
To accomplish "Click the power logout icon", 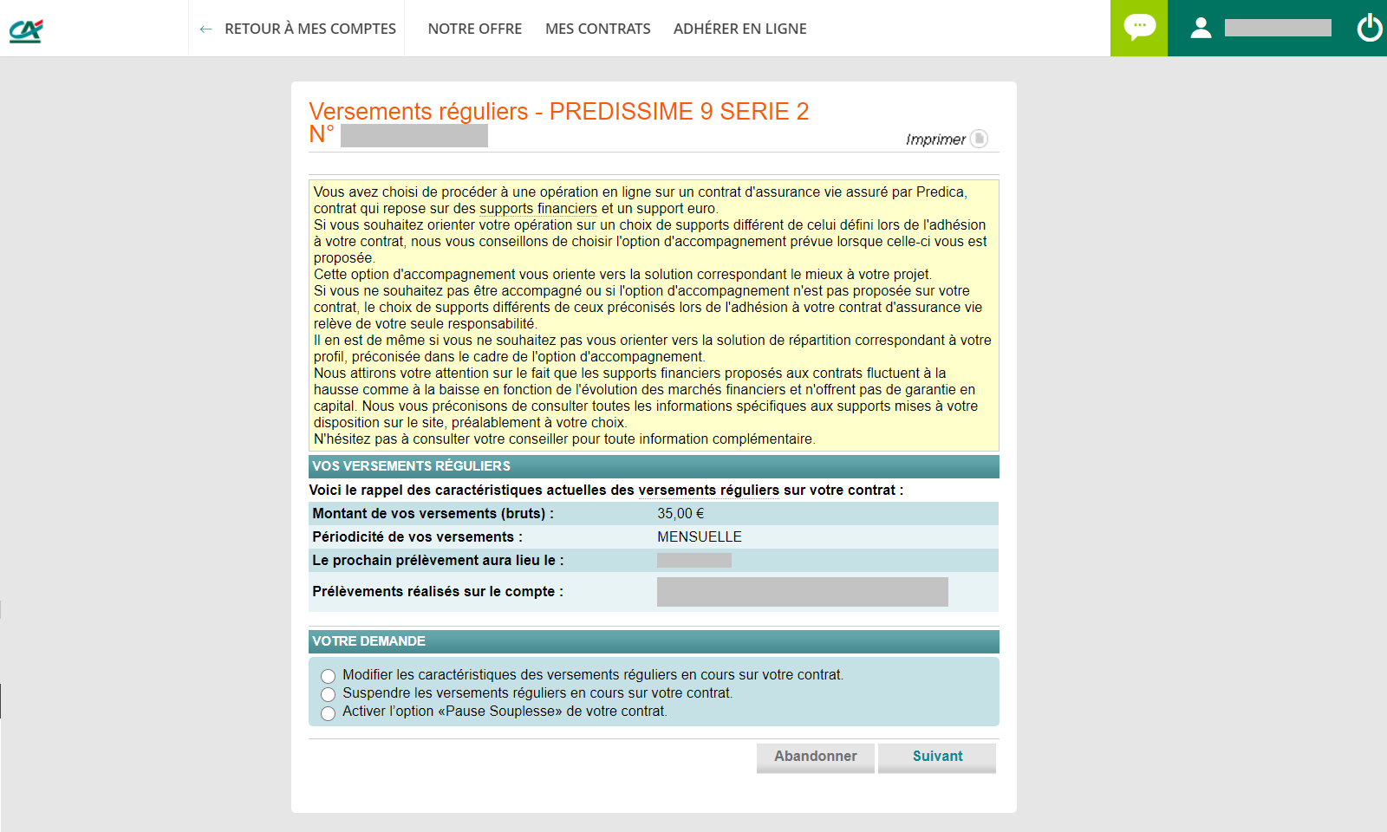I will pos(1369,28).
